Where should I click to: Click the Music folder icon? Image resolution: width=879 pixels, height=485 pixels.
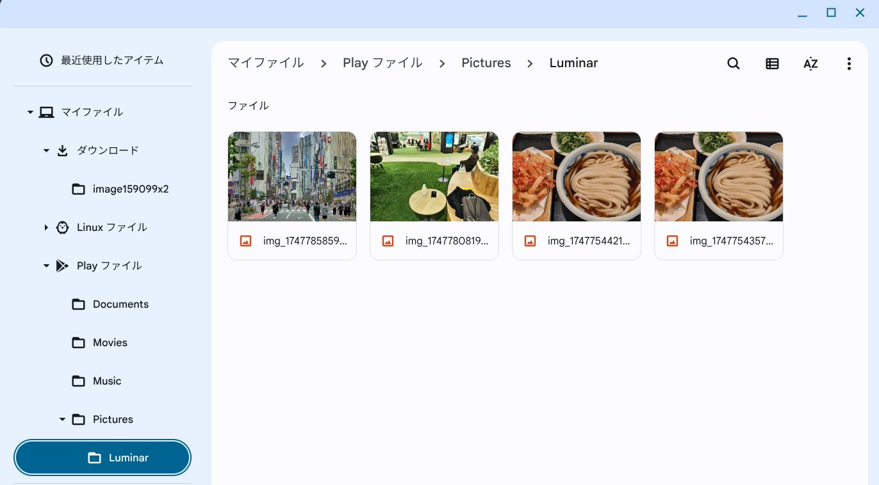click(x=78, y=381)
